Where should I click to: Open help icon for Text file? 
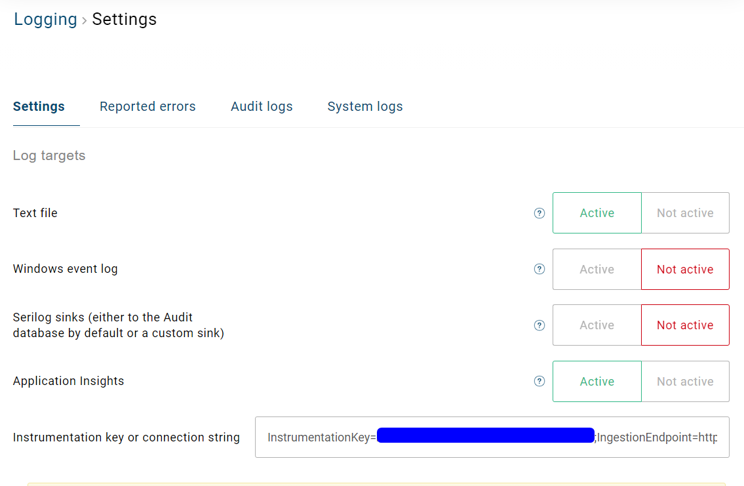coord(539,213)
